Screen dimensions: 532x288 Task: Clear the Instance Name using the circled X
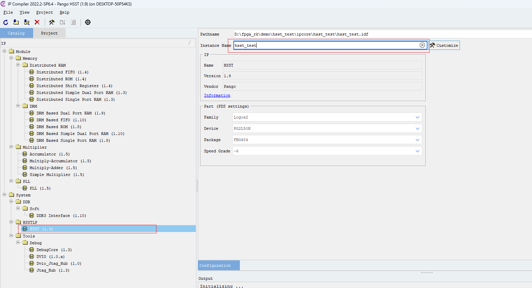tap(422, 45)
